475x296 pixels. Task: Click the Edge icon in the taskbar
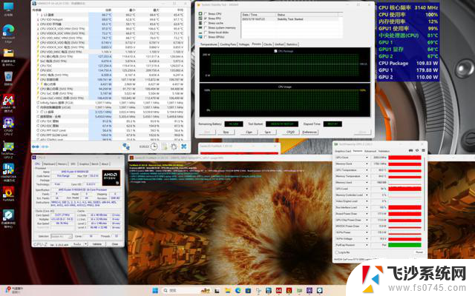tap(238, 291)
